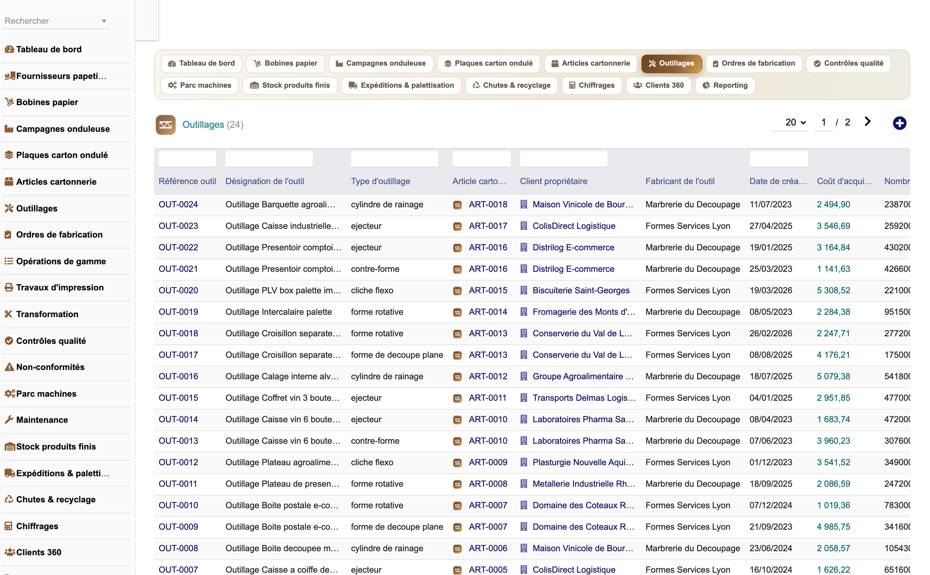
Task: Click the Parc machines gears icon in sidebar
Action: coord(10,394)
